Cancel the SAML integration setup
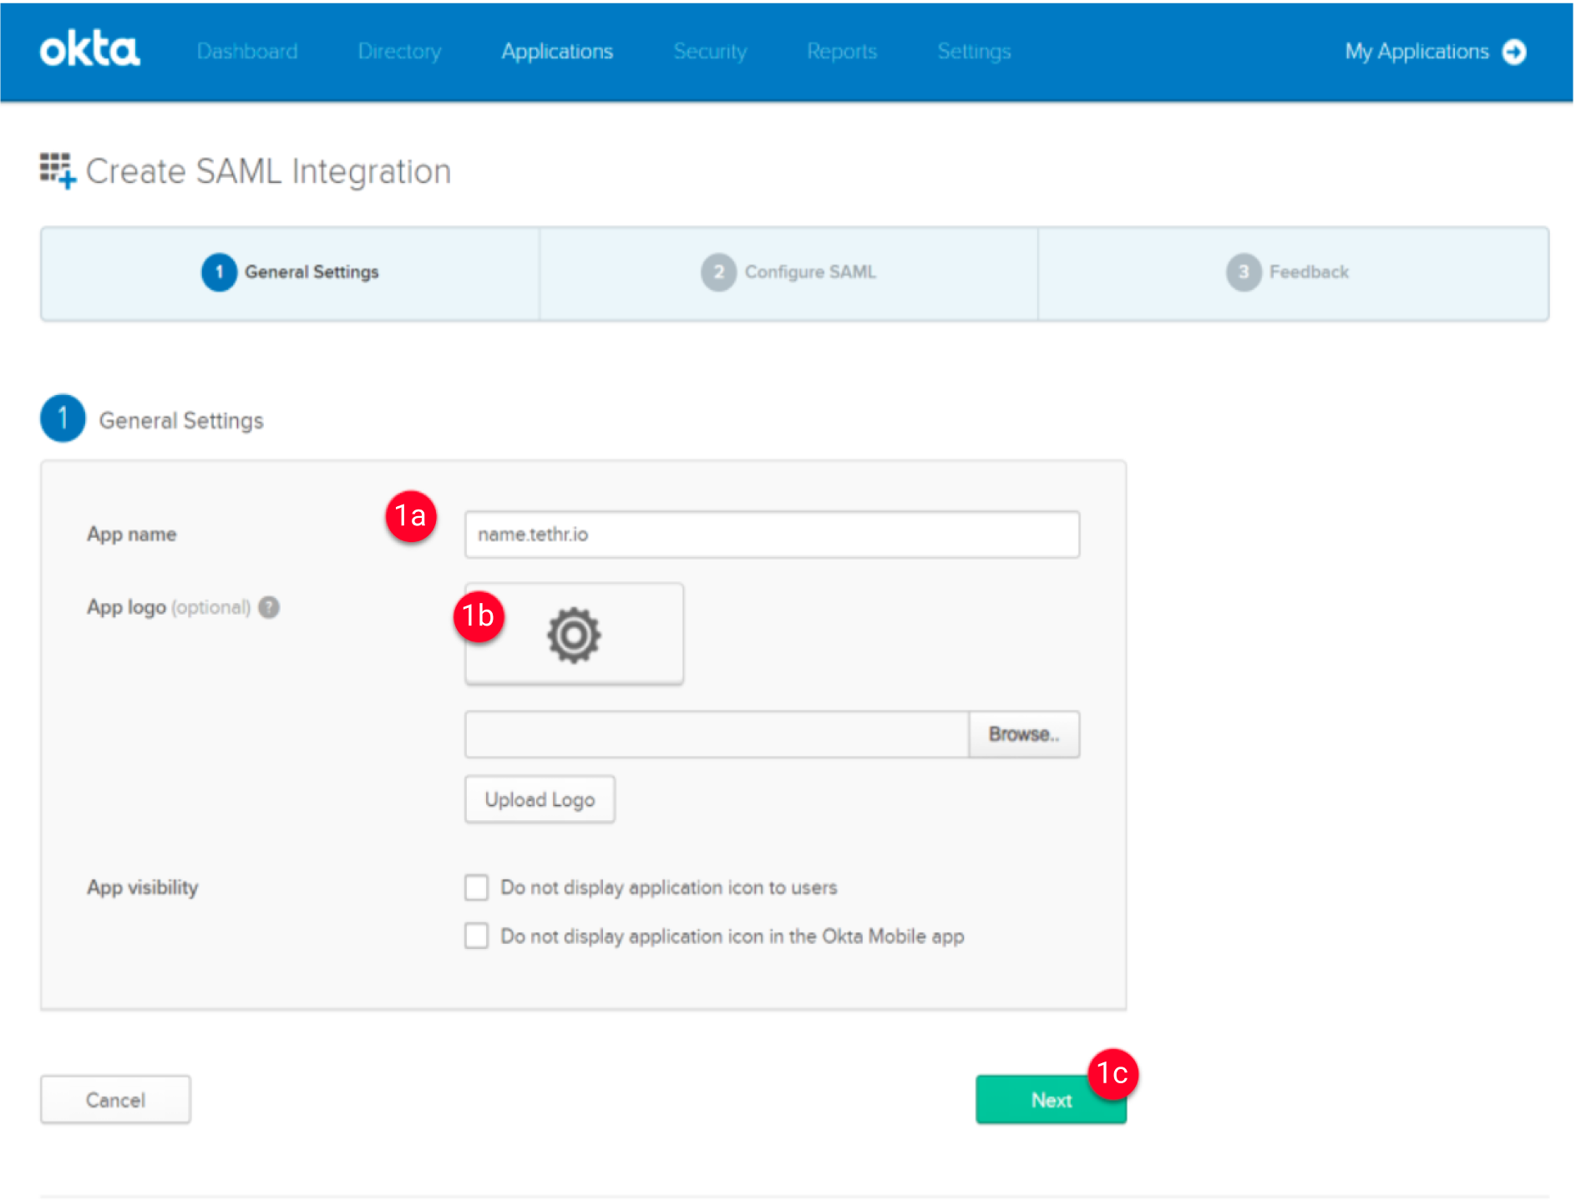Image resolution: width=1576 pixels, height=1201 pixels. [x=114, y=1099]
